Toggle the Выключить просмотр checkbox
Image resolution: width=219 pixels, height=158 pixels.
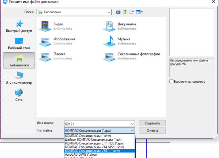click(171, 82)
